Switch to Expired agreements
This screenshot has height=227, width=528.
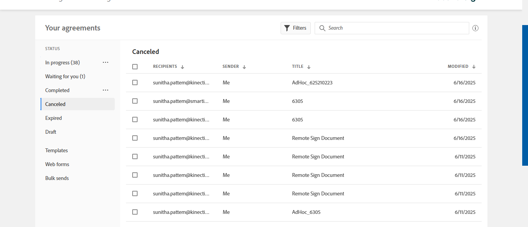53,118
